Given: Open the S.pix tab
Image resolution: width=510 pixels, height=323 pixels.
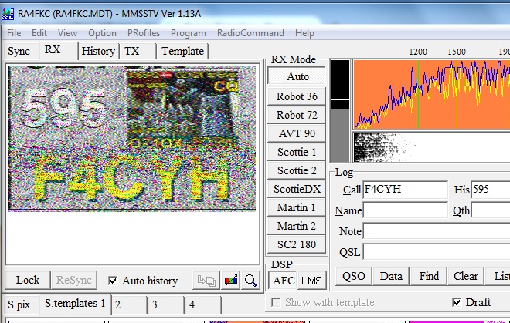Looking at the screenshot, I should point(20,304).
